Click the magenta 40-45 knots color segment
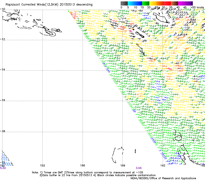The width and height of the screenshot is (205, 180). (182, 3)
